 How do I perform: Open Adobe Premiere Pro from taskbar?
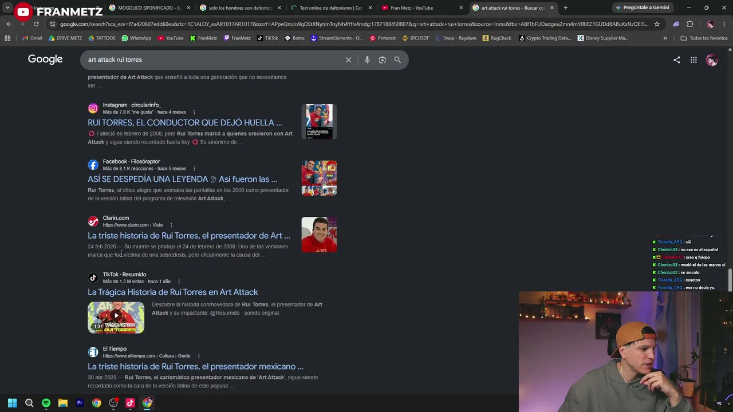tap(80, 403)
